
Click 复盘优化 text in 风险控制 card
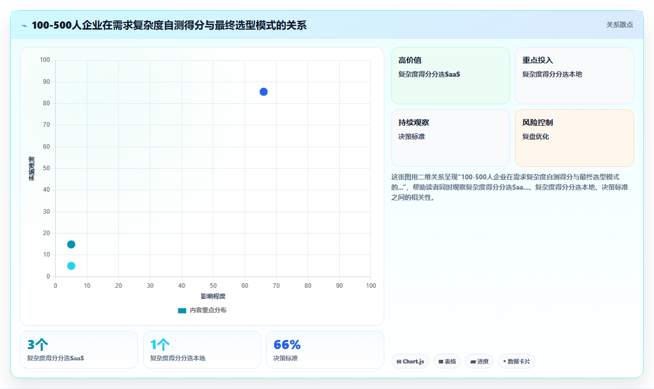tap(535, 136)
